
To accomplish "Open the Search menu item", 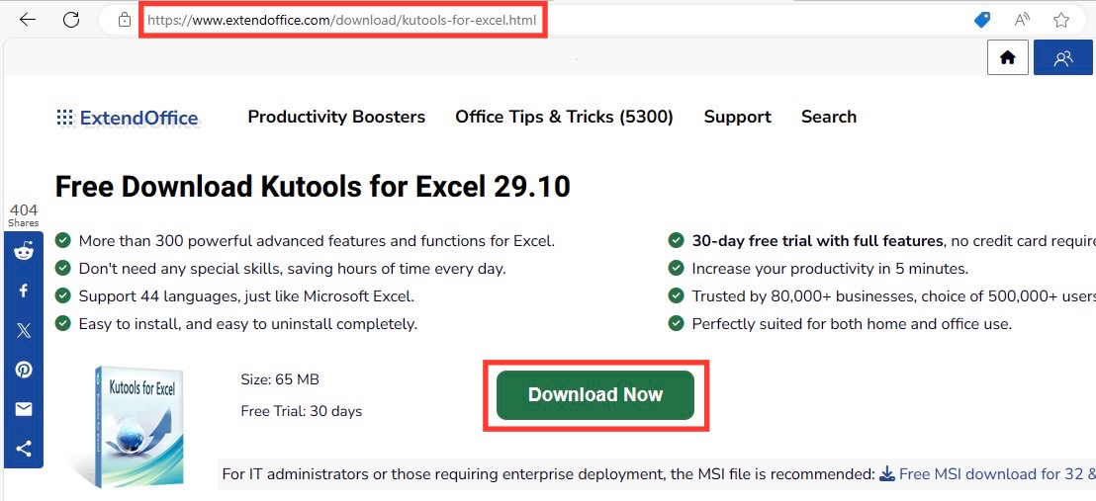I will [828, 117].
